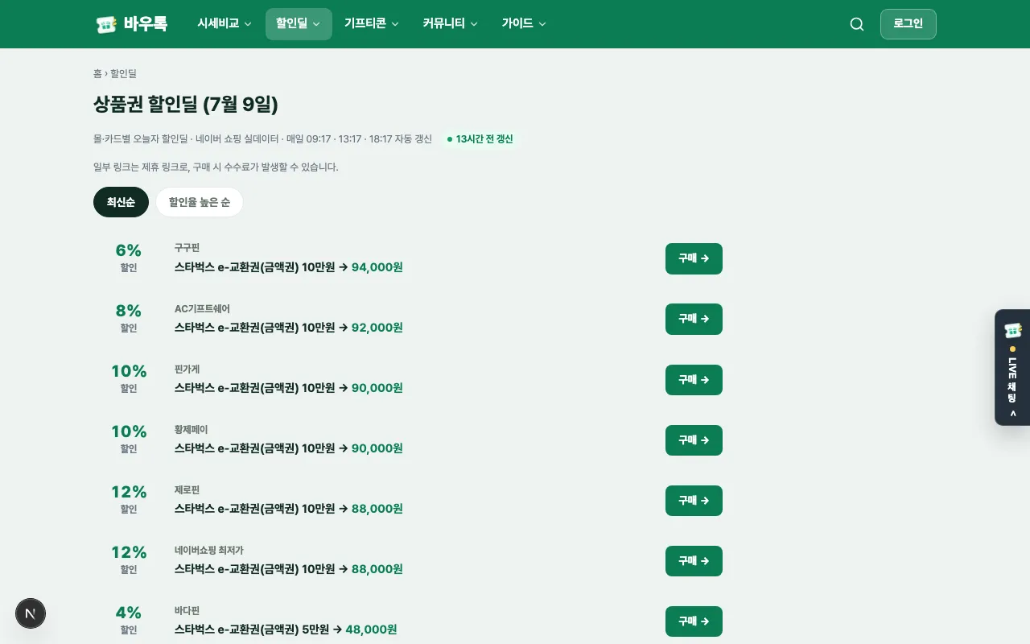This screenshot has height=644, width=1030.
Task: Click 구매 for the 제로핀 deal
Action: click(694, 500)
